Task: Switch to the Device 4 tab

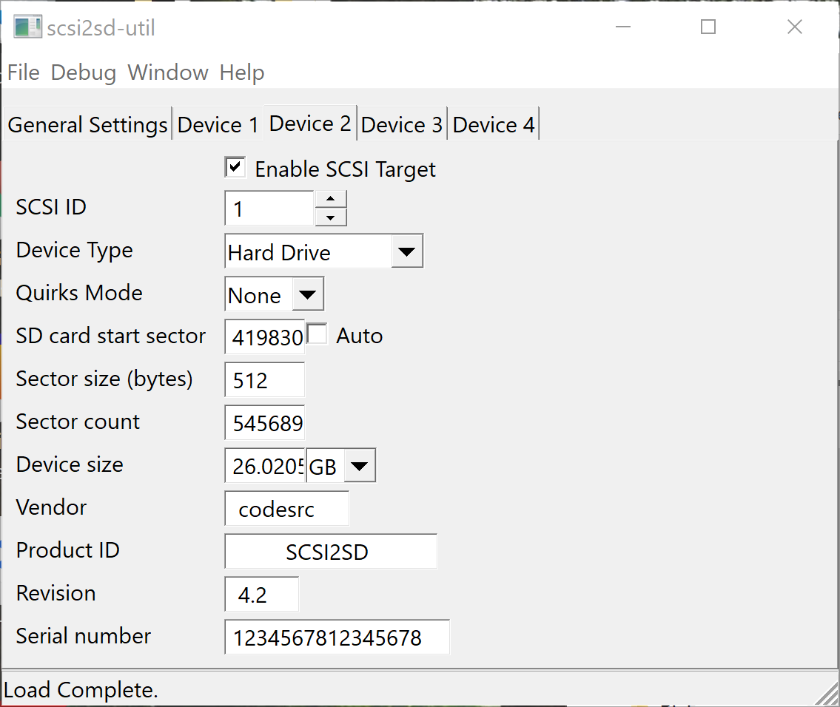Action: 494,124
